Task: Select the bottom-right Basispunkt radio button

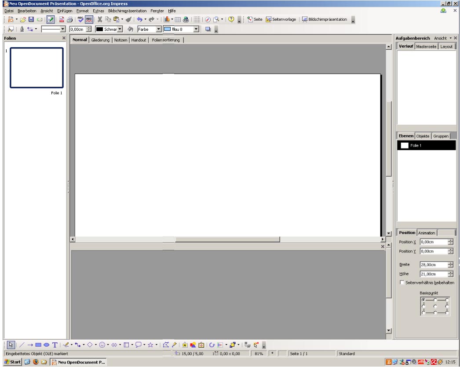Action: pyautogui.click(x=447, y=312)
